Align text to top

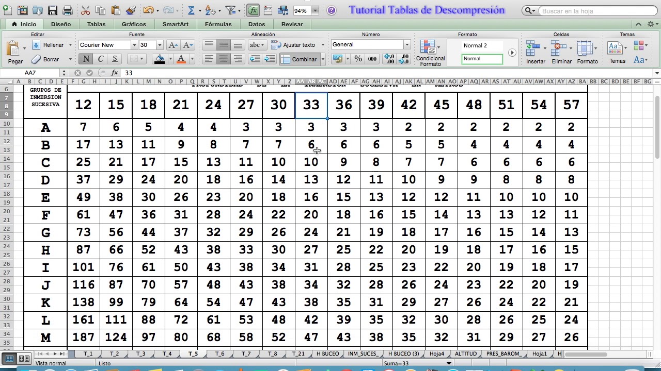point(209,45)
